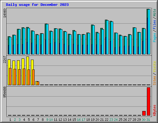
Task: Click day label 17 on the x-axis
Action: pyautogui.click(x=83, y=120)
